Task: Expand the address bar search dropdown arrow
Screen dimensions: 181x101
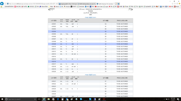Action: 55,4
